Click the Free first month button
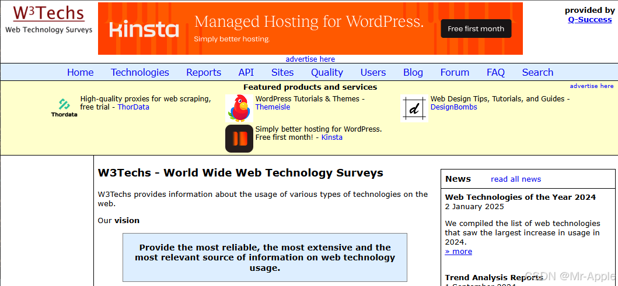This screenshot has width=618, height=286. [476, 29]
